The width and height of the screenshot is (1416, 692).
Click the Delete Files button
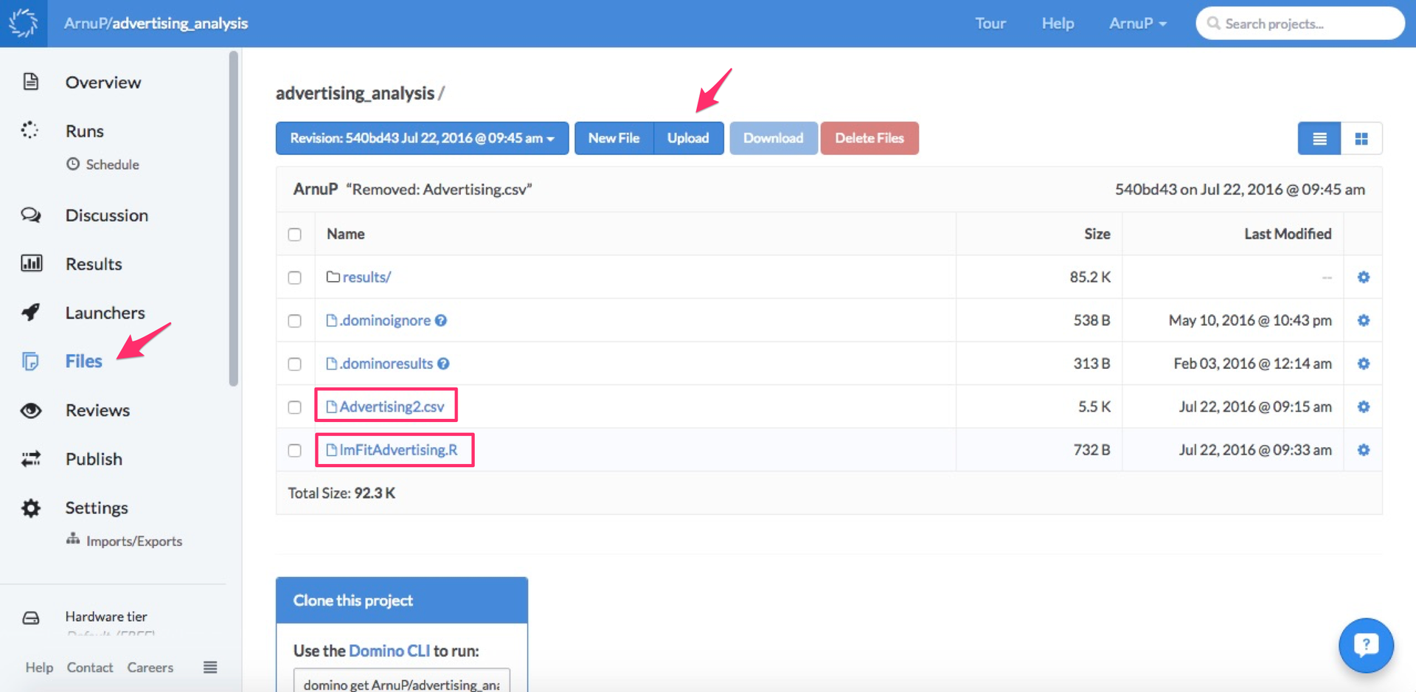pos(870,138)
